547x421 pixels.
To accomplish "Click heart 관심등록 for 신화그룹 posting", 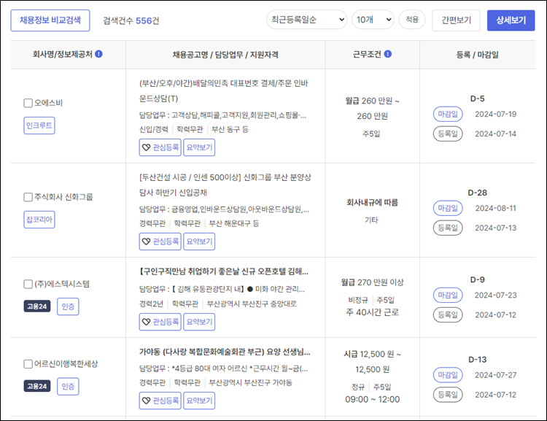I will point(160,242).
